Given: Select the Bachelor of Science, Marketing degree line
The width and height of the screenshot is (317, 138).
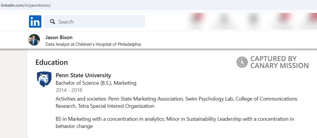Looking at the screenshot, I should [96, 83].
